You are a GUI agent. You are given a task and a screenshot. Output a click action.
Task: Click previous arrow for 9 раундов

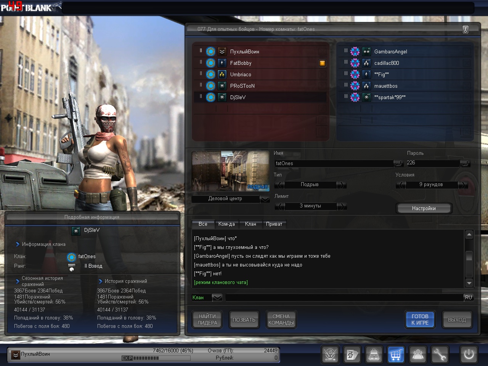[x=401, y=185]
